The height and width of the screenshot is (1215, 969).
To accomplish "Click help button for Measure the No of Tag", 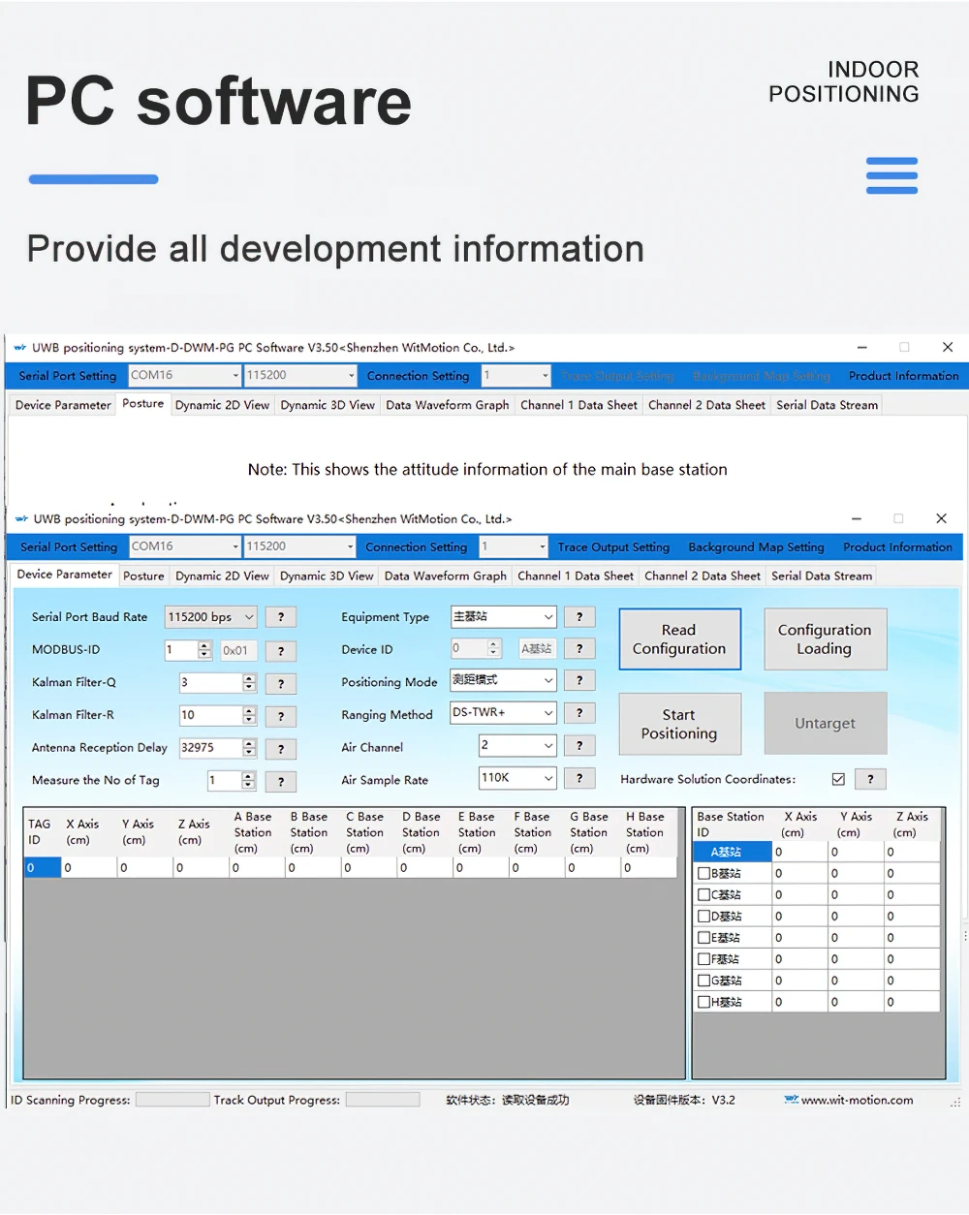I will coord(281,781).
